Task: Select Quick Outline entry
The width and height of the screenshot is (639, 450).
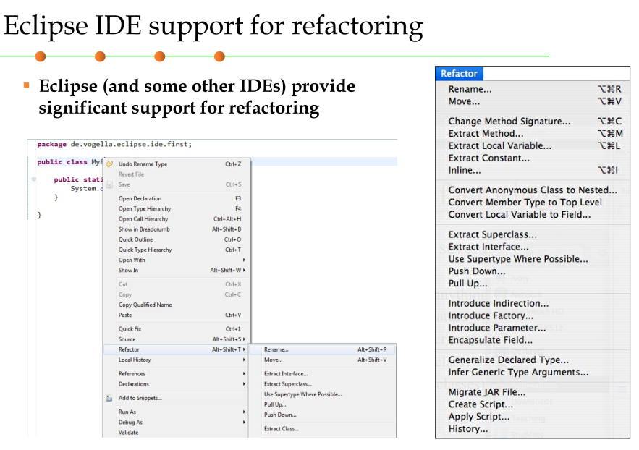Action: (177, 239)
